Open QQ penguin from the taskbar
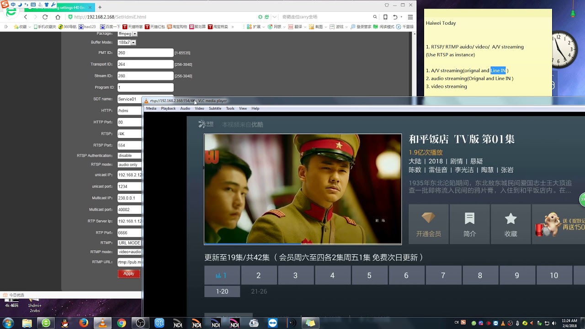 [65, 323]
